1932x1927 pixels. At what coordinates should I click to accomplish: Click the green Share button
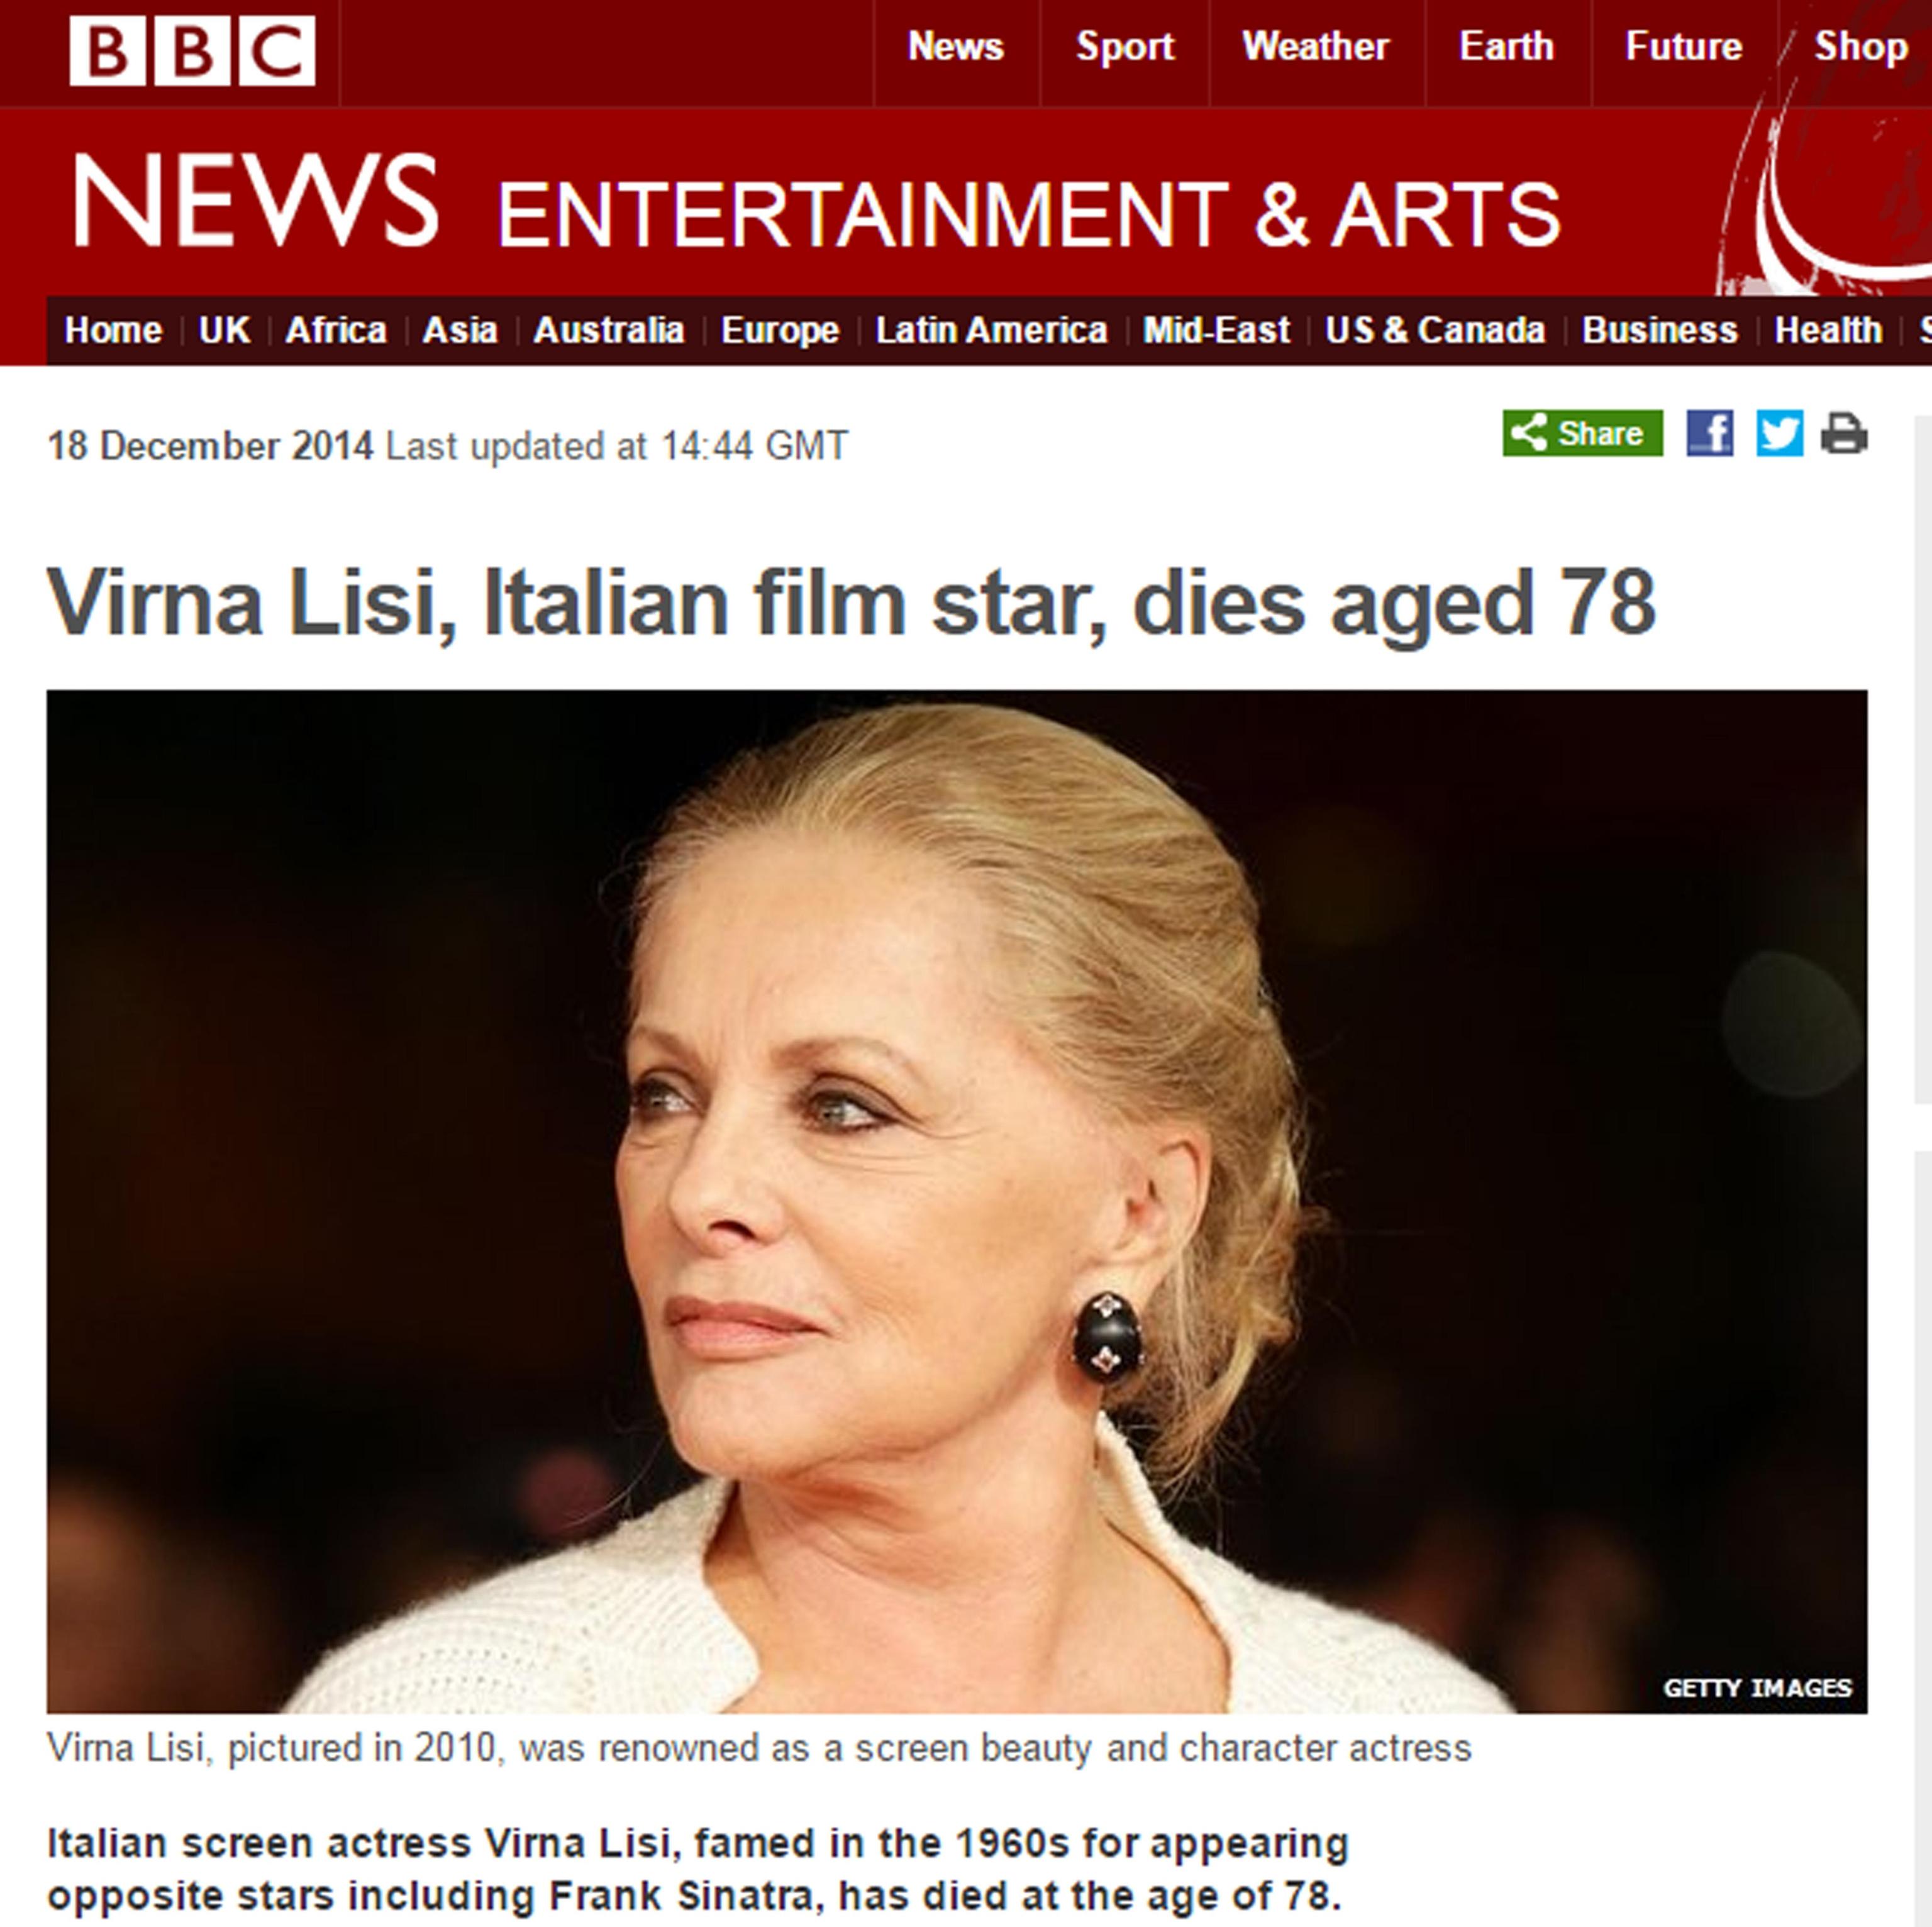pos(1582,433)
